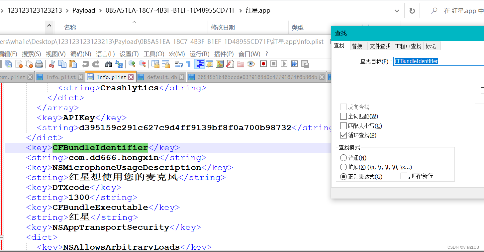This screenshot has width=484, height=252.
Task: Uncheck 循环查找 checkbox
Action: click(343, 135)
